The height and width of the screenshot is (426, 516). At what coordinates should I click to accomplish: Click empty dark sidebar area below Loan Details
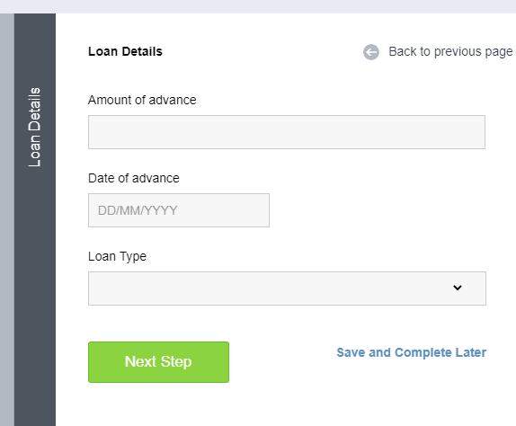pyautogui.click(x=35, y=296)
